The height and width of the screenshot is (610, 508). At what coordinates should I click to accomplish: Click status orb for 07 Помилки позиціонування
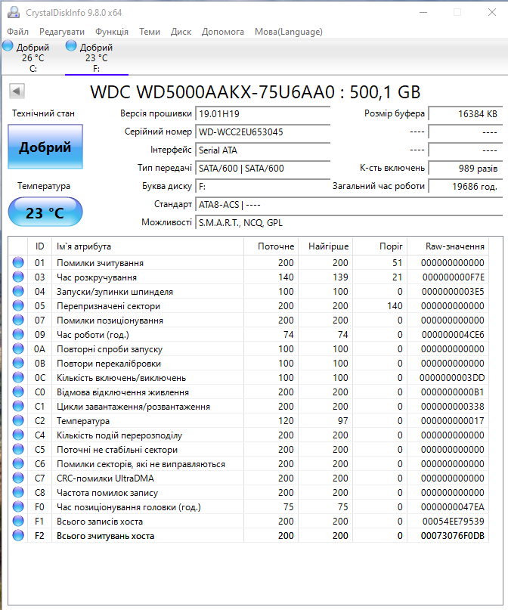point(18,320)
